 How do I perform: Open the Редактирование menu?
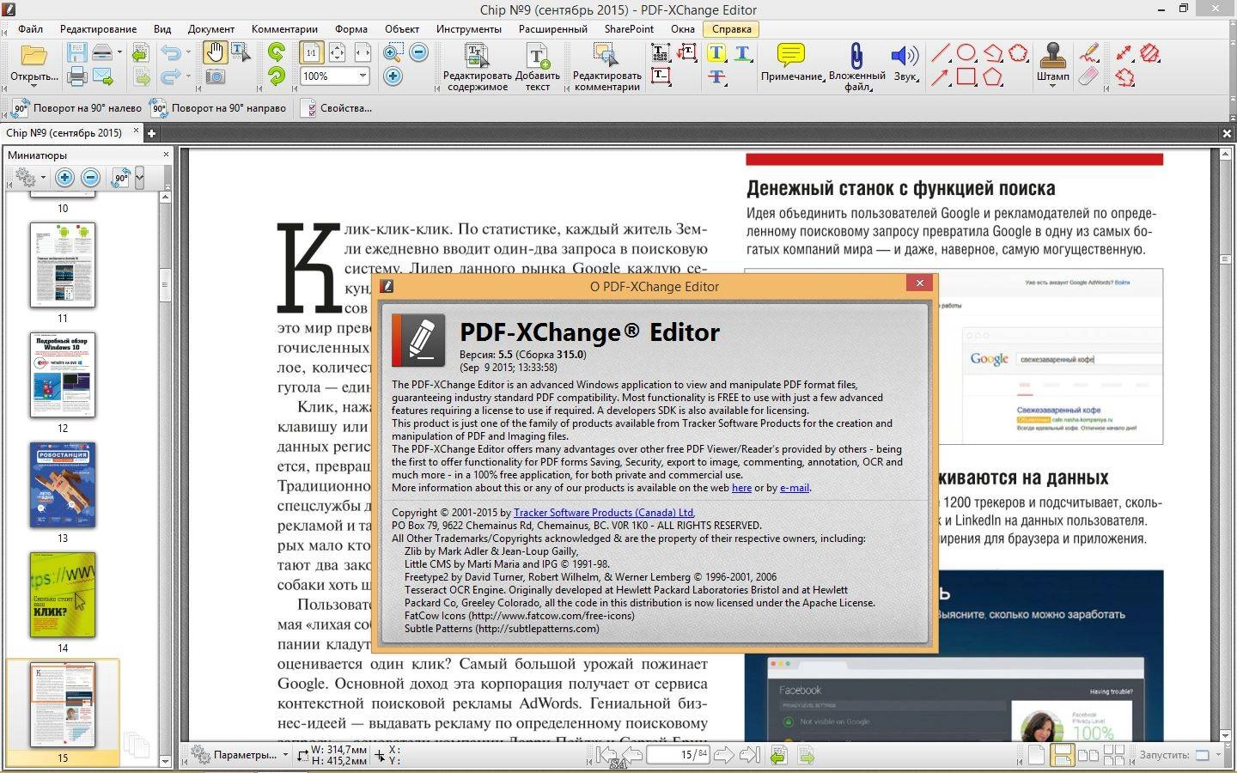pos(98,28)
